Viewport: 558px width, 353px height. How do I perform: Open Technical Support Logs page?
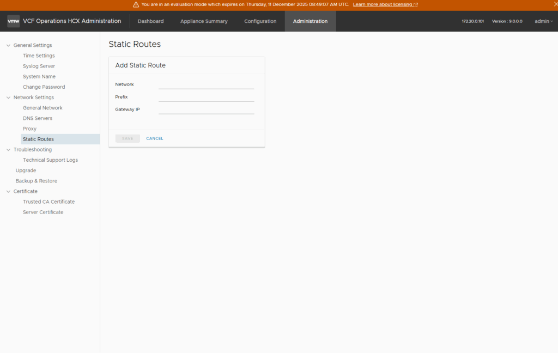tap(50, 160)
